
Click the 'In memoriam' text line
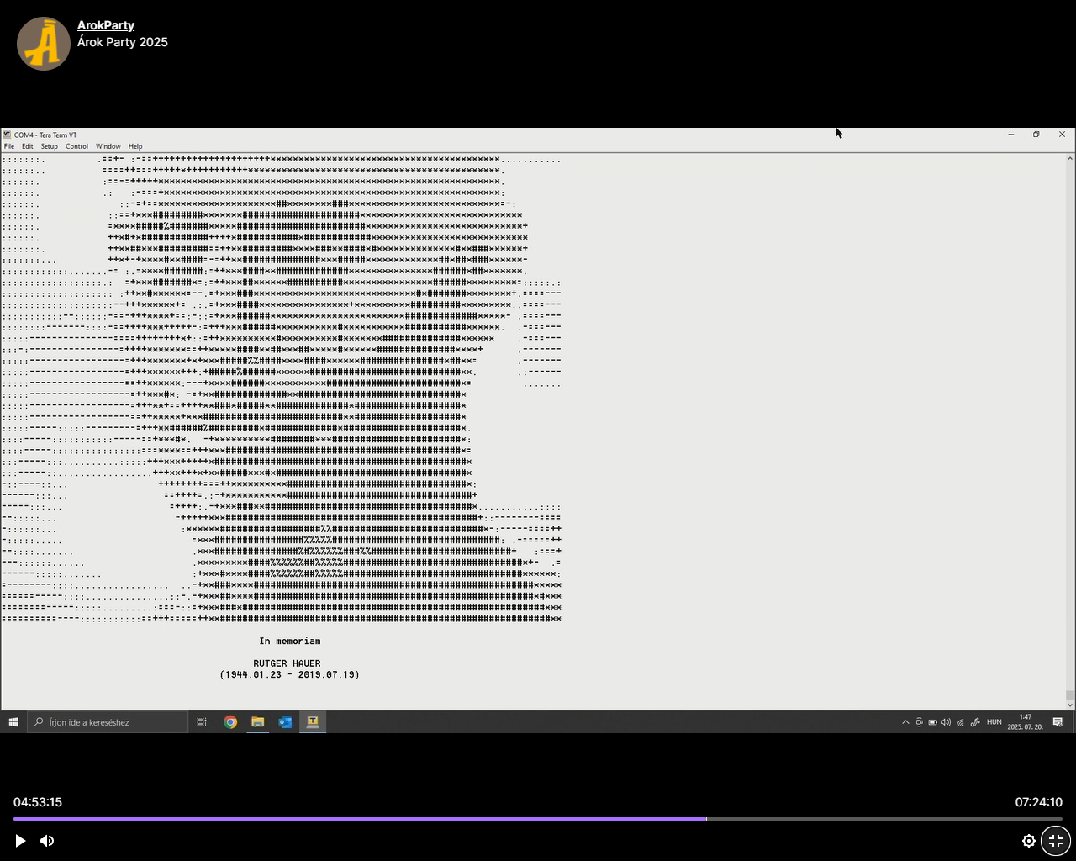point(290,642)
